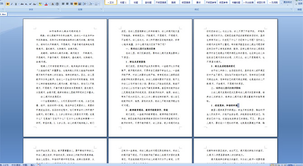303x166 pixels.
Task: Center align paragraph icon
Action: tap(67, 4)
